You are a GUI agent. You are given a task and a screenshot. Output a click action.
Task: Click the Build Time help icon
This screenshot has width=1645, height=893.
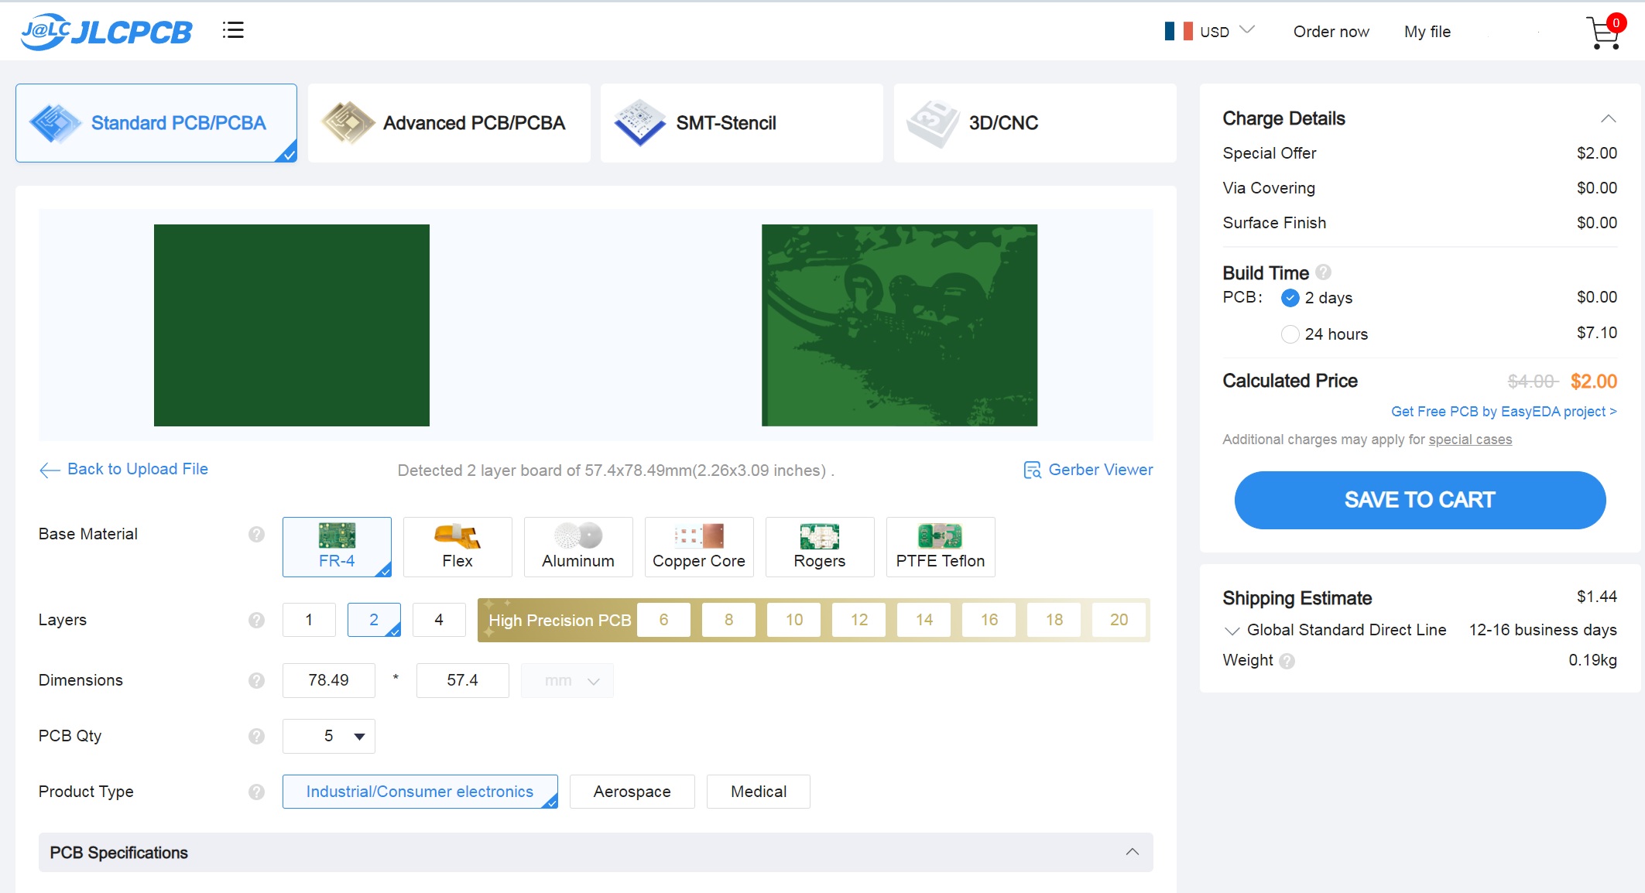(1324, 272)
